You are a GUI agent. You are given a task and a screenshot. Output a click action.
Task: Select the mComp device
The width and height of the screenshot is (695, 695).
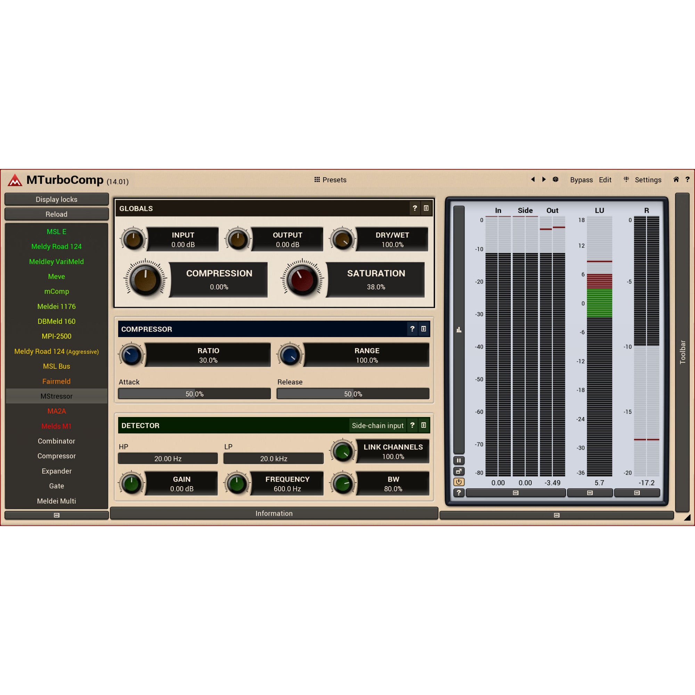(x=57, y=292)
